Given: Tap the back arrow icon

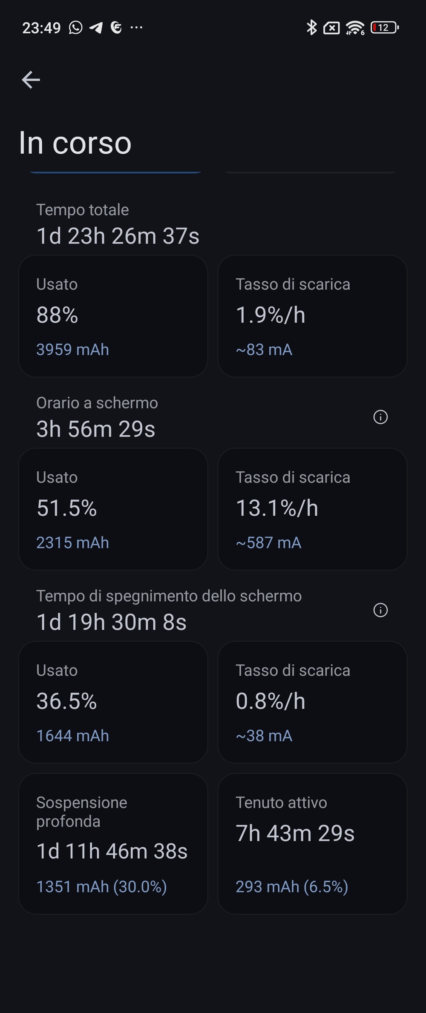Looking at the screenshot, I should coord(31,80).
